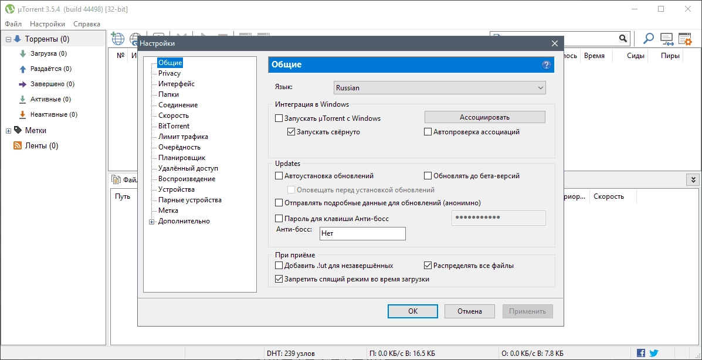Click the double-chevron collapse detail pane button
The width and height of the screenshot is (702, 360).
pyautogui.click(x=693, y=179)
